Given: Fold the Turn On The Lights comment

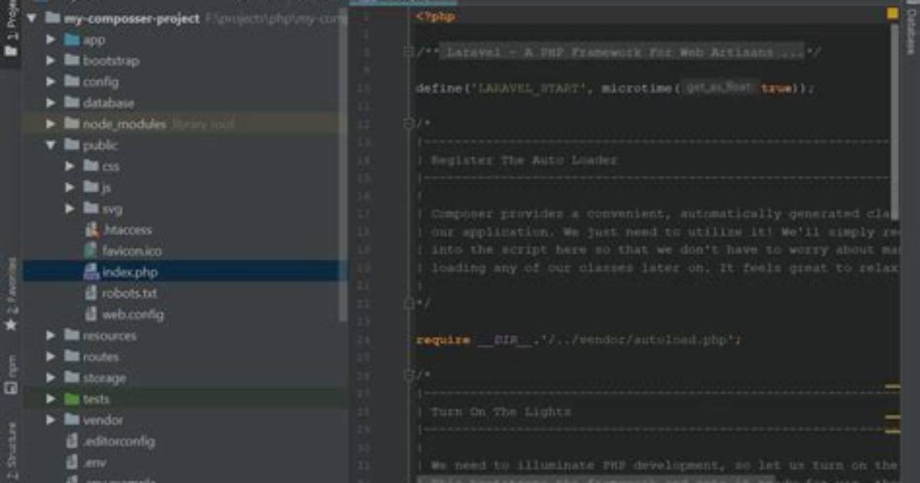Looking at the screenshot, I should (x=409, y=375).
